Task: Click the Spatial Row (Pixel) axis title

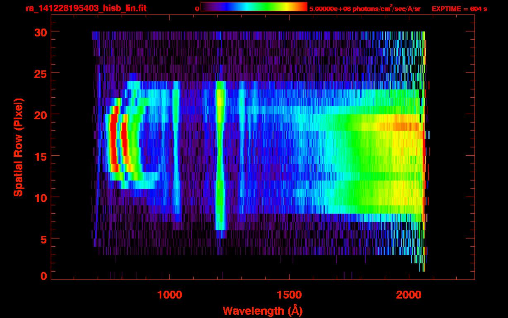Action: pos(18,147)
